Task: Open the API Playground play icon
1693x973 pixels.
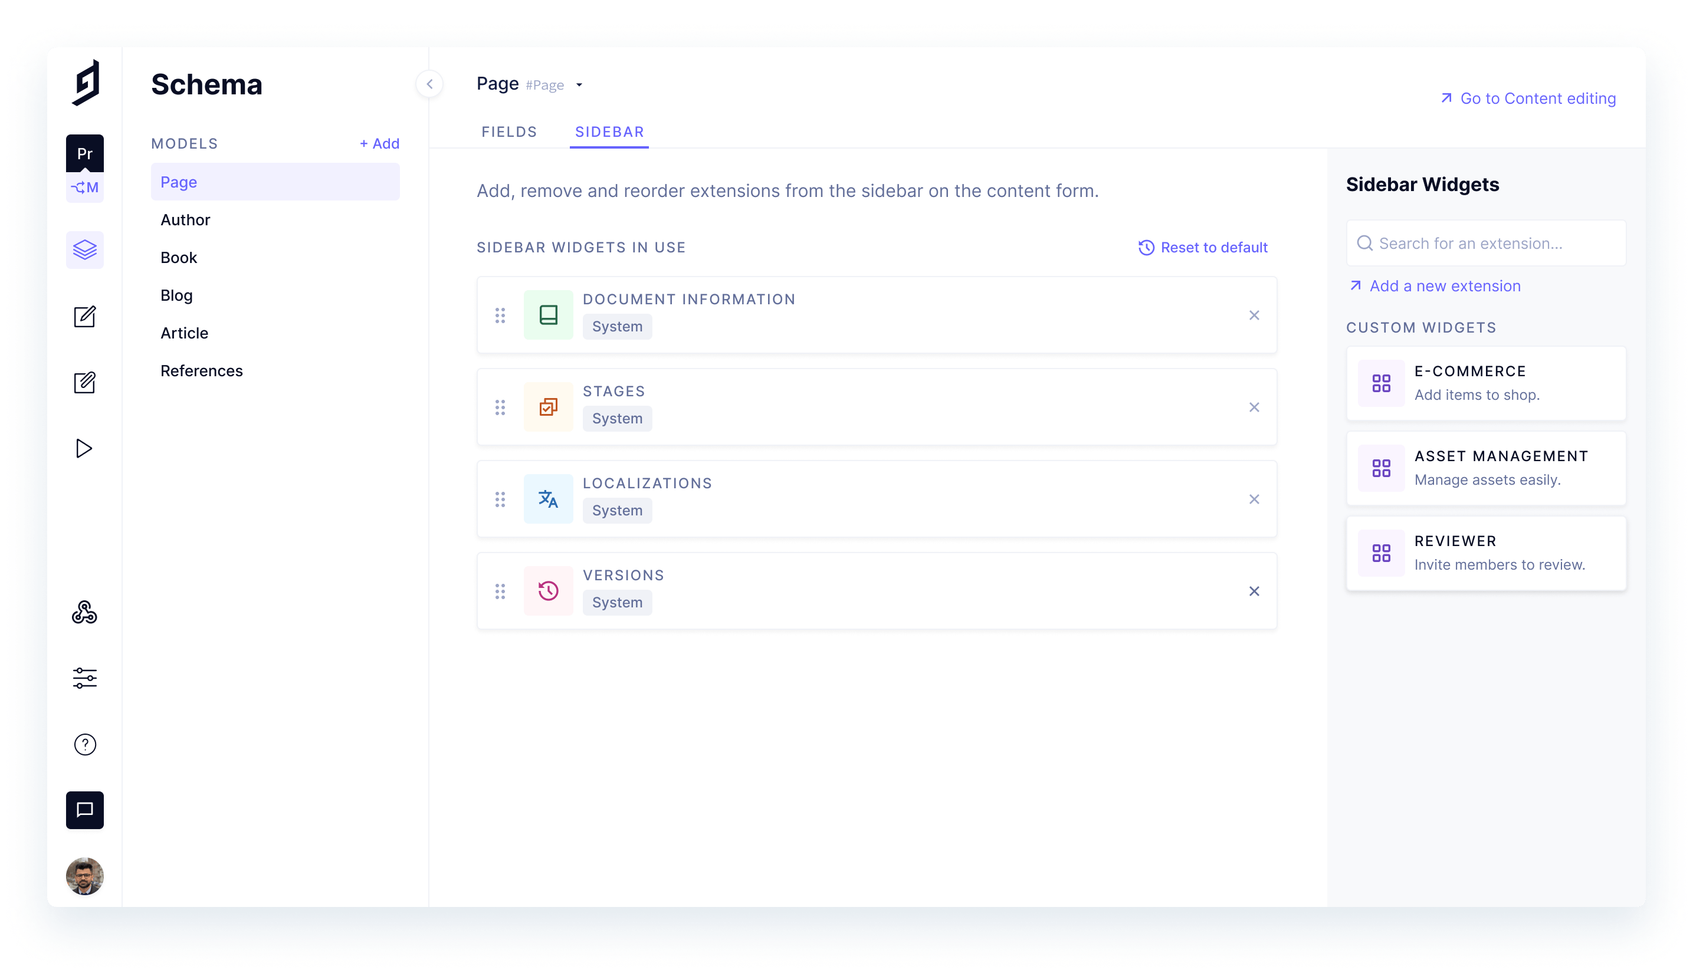Action: pos(84,448)
